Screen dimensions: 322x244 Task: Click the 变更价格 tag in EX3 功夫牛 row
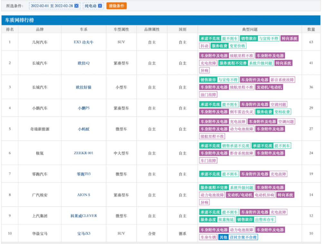[237, 46]
